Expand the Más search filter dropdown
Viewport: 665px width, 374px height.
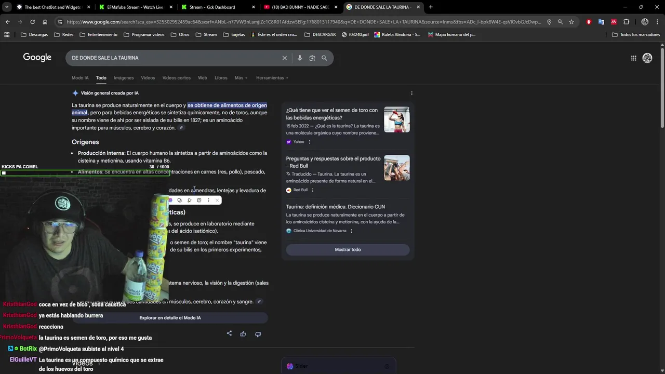click(x=241, y=78)
